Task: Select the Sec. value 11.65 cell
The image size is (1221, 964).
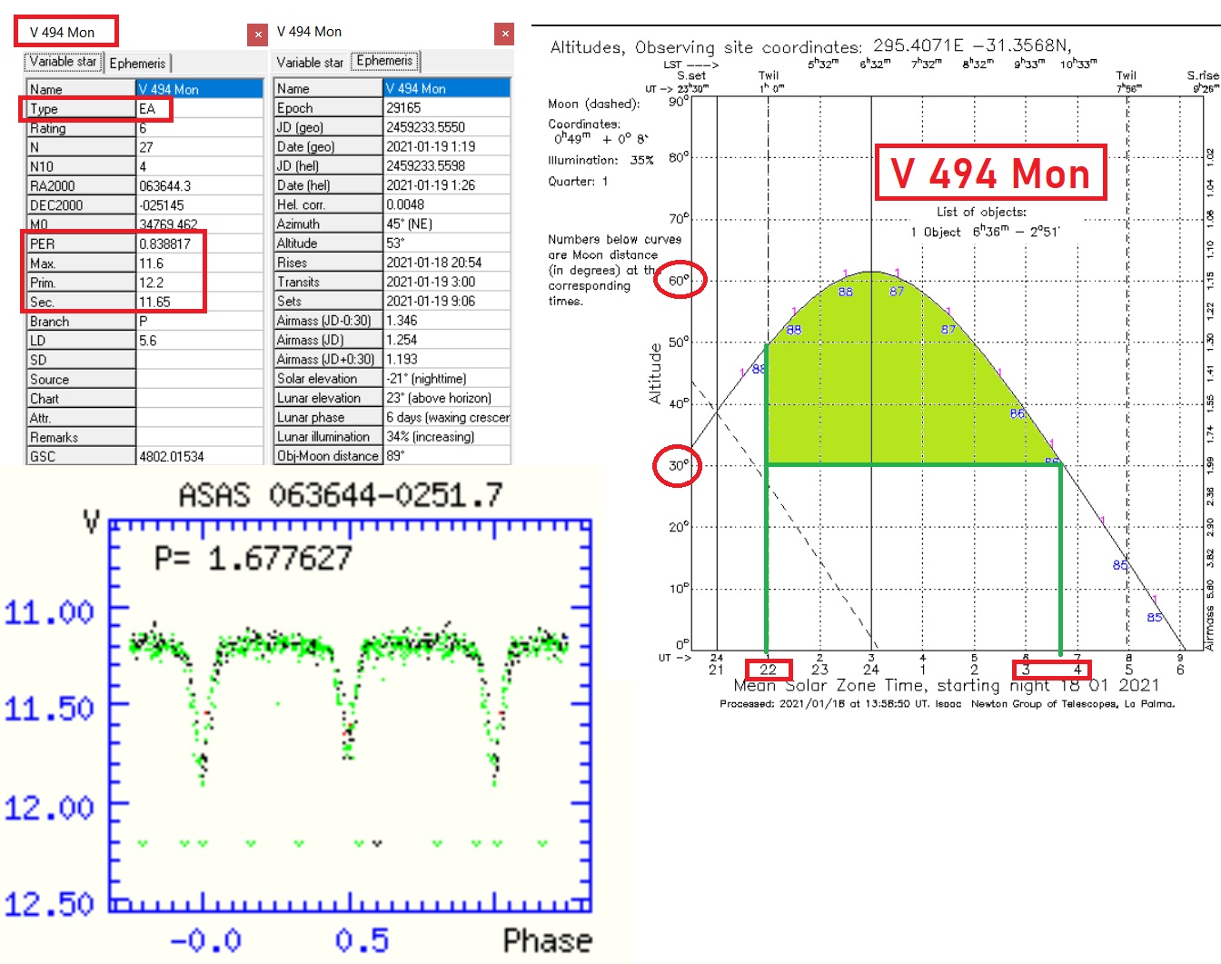Action: pyautogui.click(x=155, y=302)
